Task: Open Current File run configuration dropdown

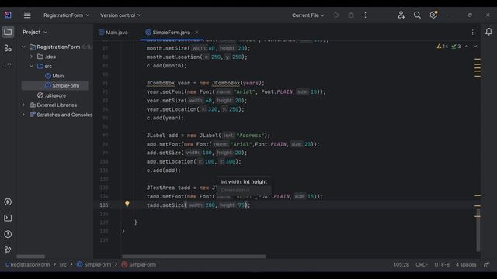Action: point(308,15)
